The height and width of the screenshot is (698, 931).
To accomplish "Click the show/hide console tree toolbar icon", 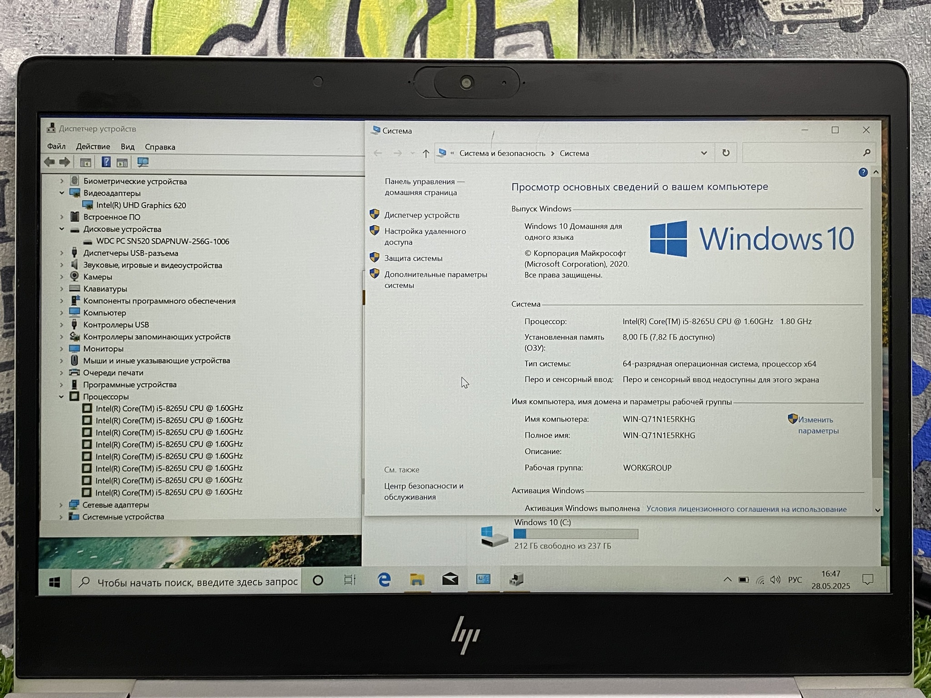I will coord(85,163).
